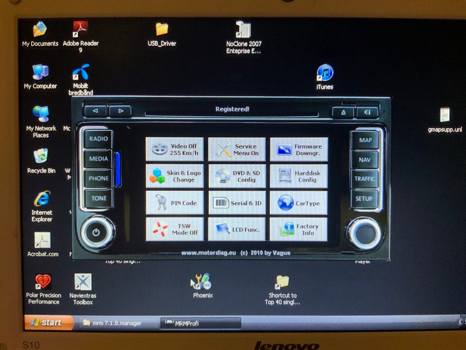Open the My Documents desktop icon
The width and height of the screenshot is (466, 350).
pos(40,34)
